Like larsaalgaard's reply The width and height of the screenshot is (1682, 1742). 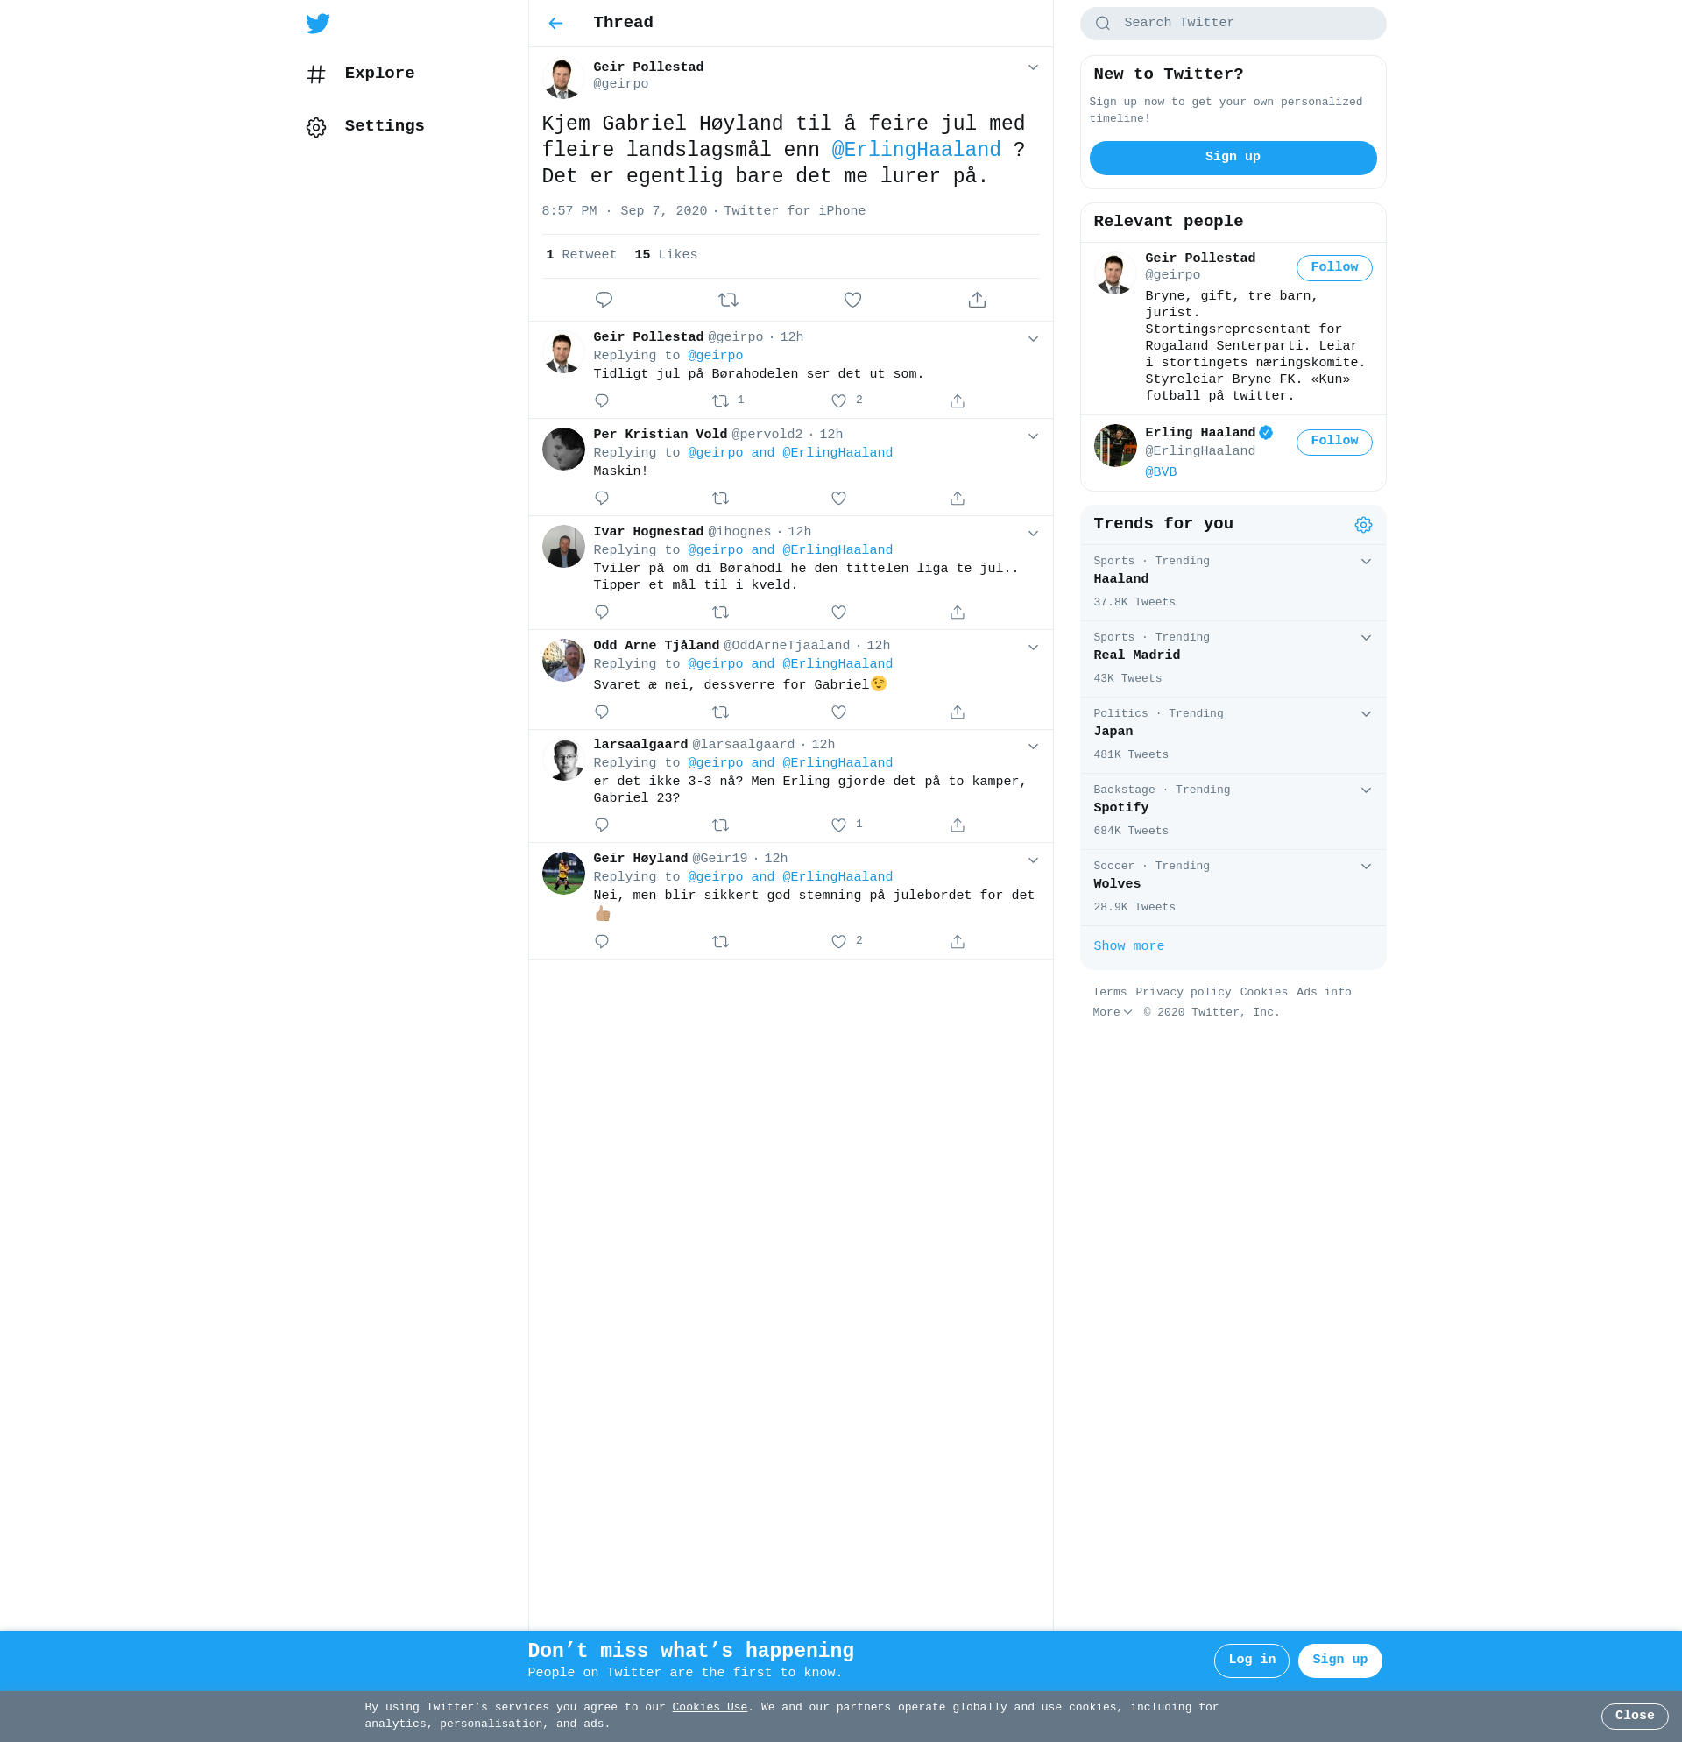(x=838, y=825)
